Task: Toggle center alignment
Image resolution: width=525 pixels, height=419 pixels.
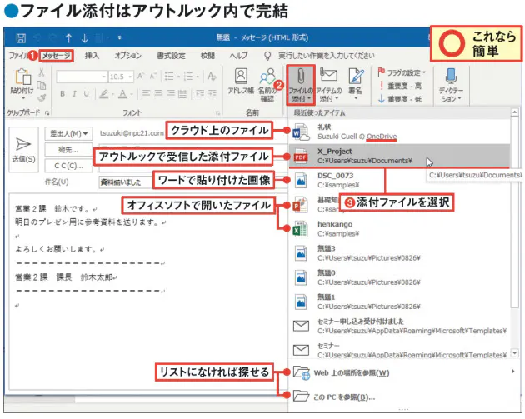Action: [158, 94]
